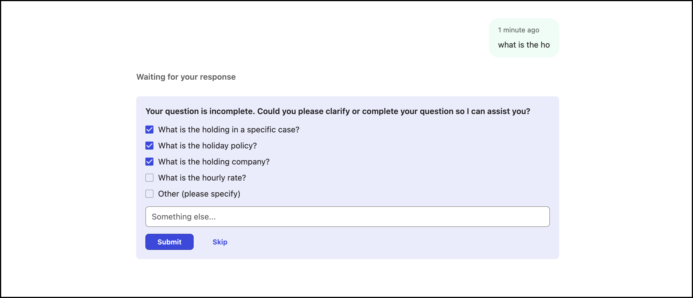
Task: Select the user message bubble saying "what is the ho"
Action: (524, 45)
